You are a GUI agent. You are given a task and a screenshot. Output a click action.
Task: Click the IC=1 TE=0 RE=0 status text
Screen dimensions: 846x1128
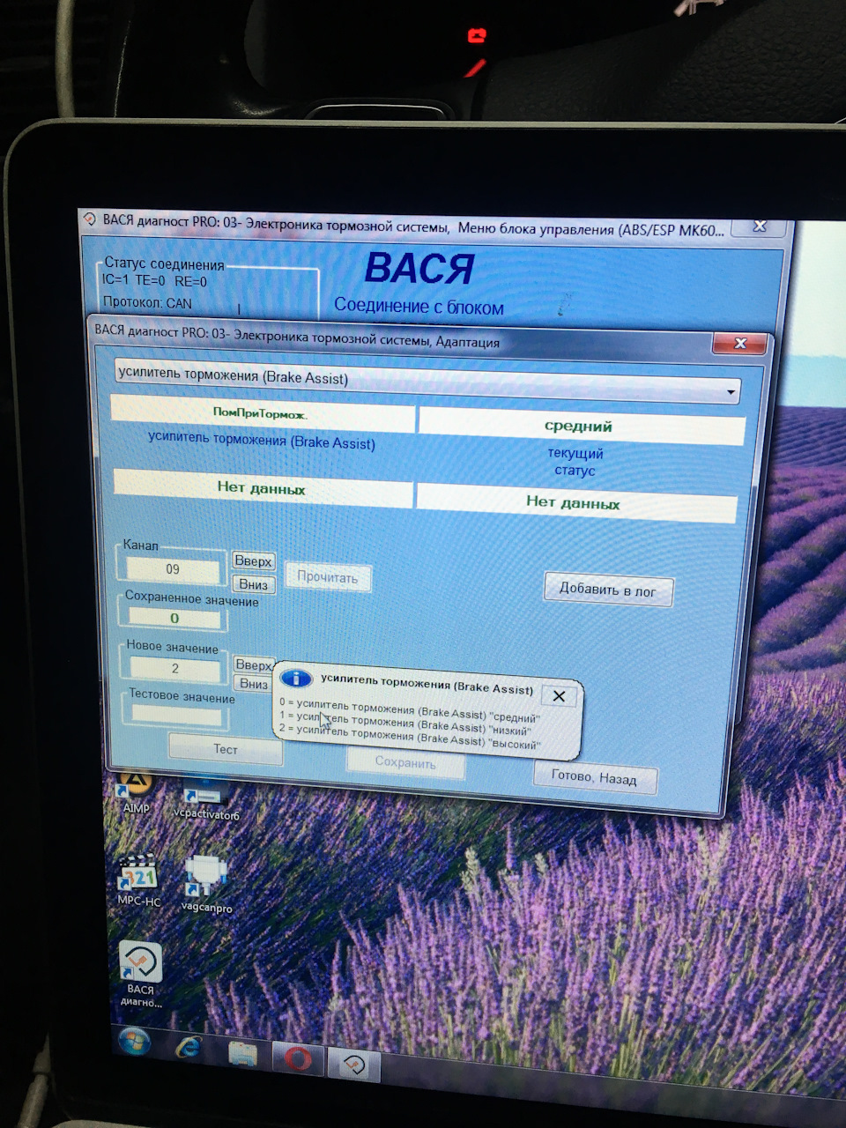point(154,280)
